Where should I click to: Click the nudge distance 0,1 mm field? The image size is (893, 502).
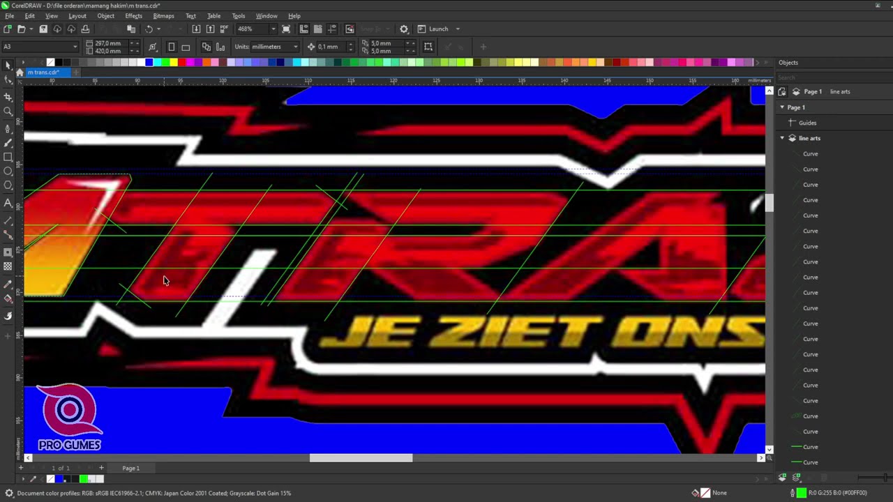point(331,47)
